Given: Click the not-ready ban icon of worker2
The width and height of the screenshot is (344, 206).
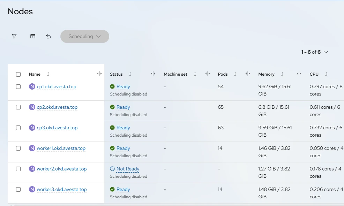Looking at the screenshot, I should click(x=112, y=169).
